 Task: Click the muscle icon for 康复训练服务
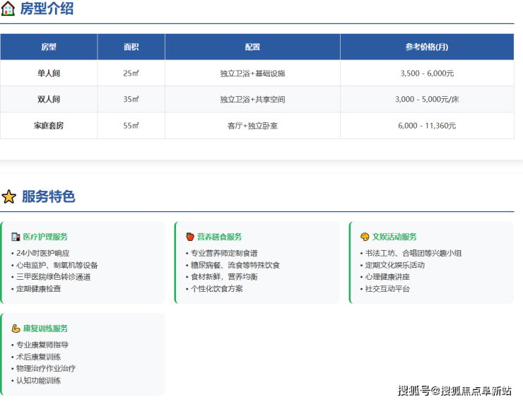(x=16, y=329)
